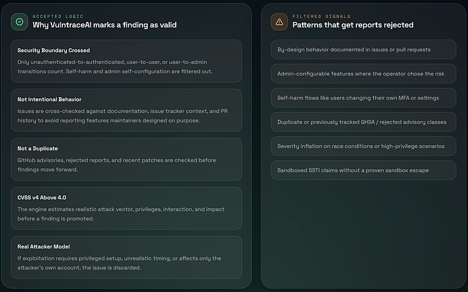
Task: Click the Severity inflation on race conditions item
Action: (x=363, y=146)
